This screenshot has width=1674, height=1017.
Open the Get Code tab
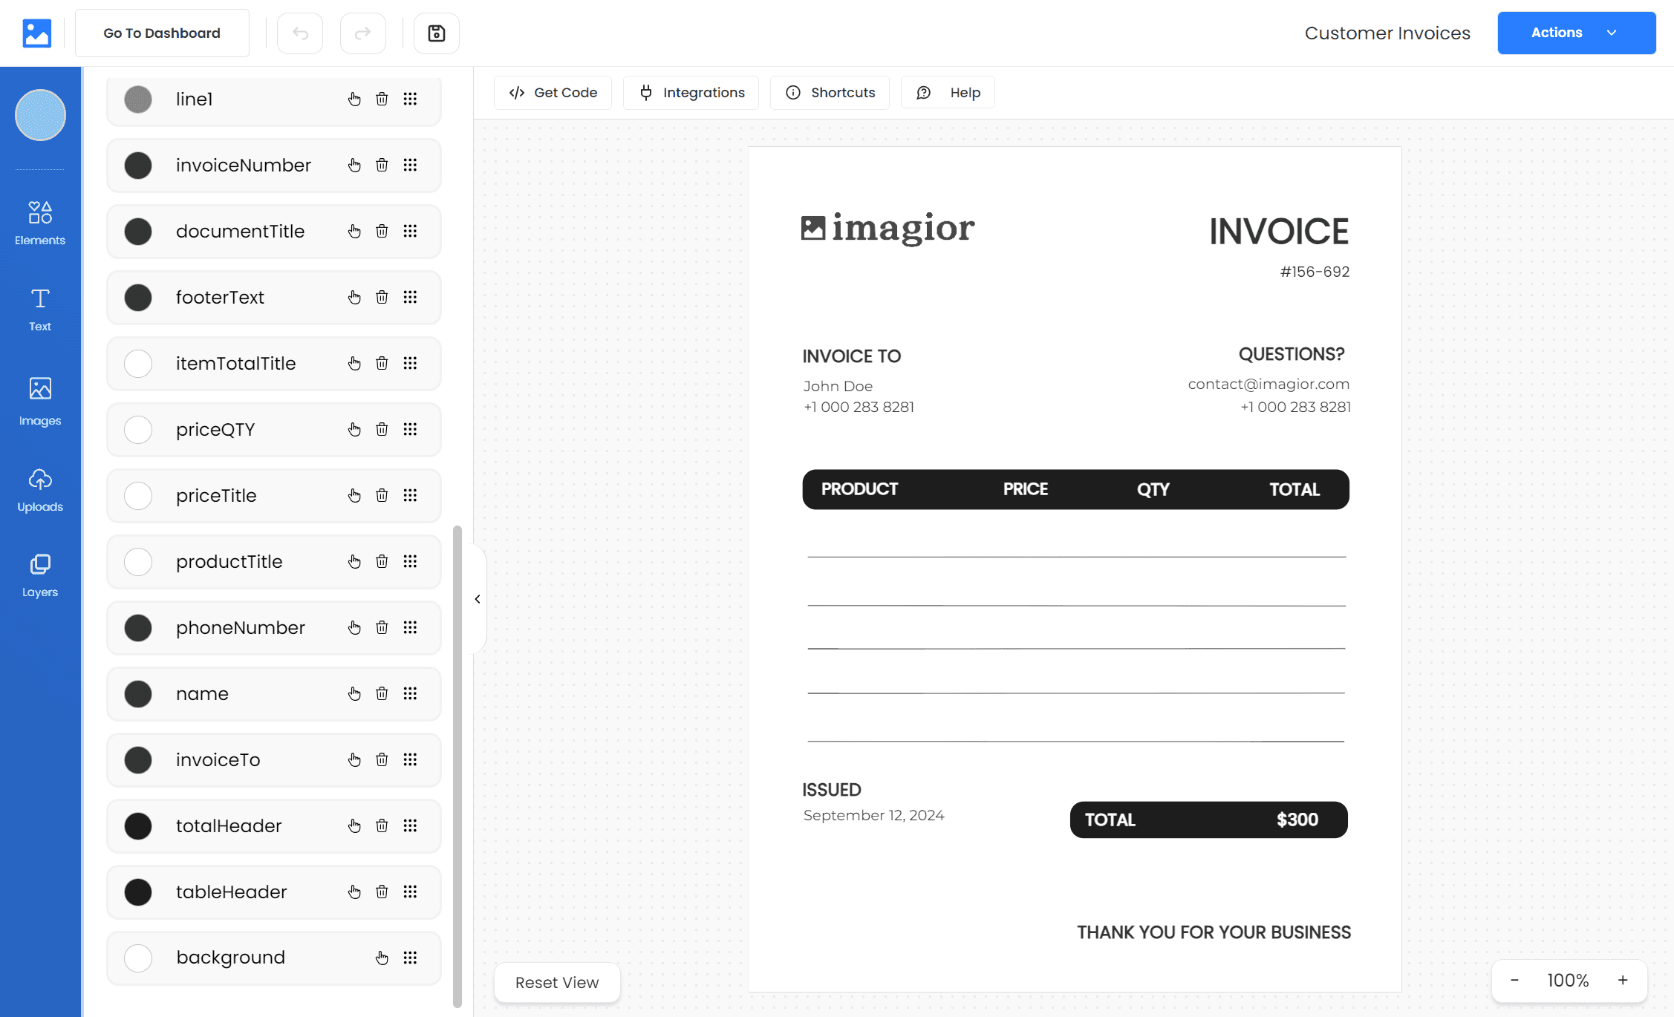pyautogui.click(x=553, y=92)
